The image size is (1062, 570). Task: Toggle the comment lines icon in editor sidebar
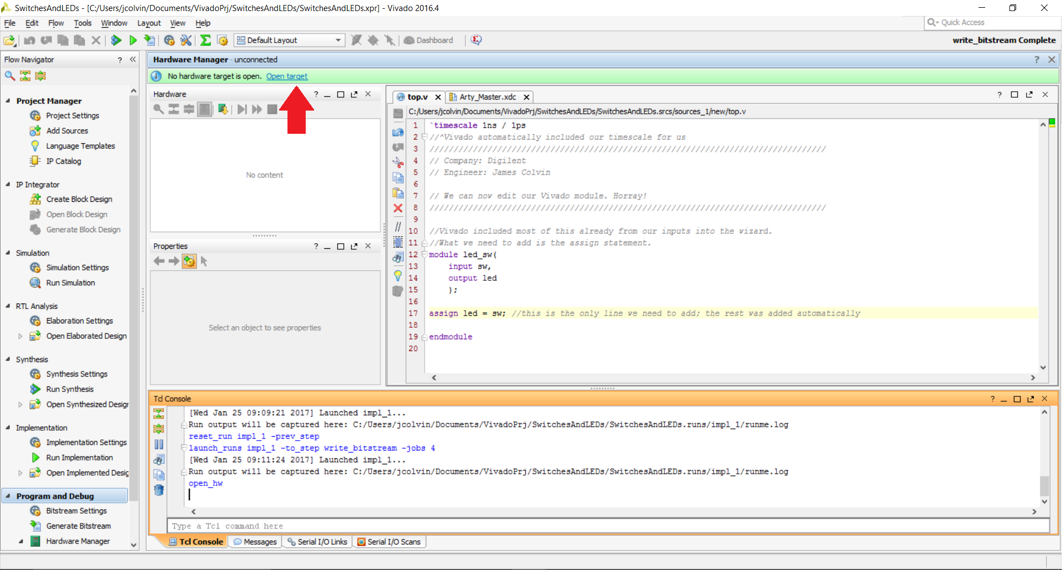point(398,227)
